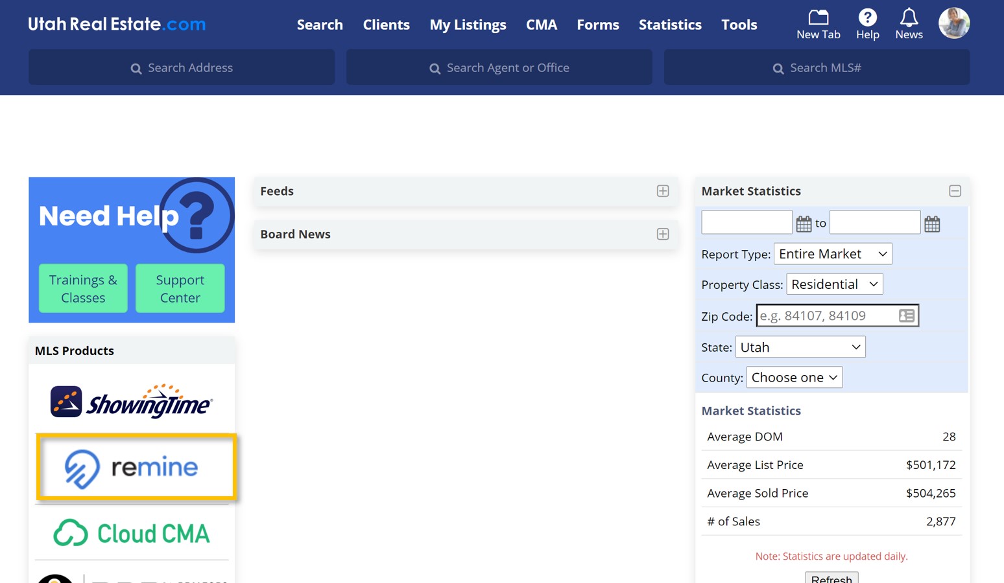The image size is (1004, 583).
Task: Click the Help question mark icon
Action: click(x=867, y=17)
